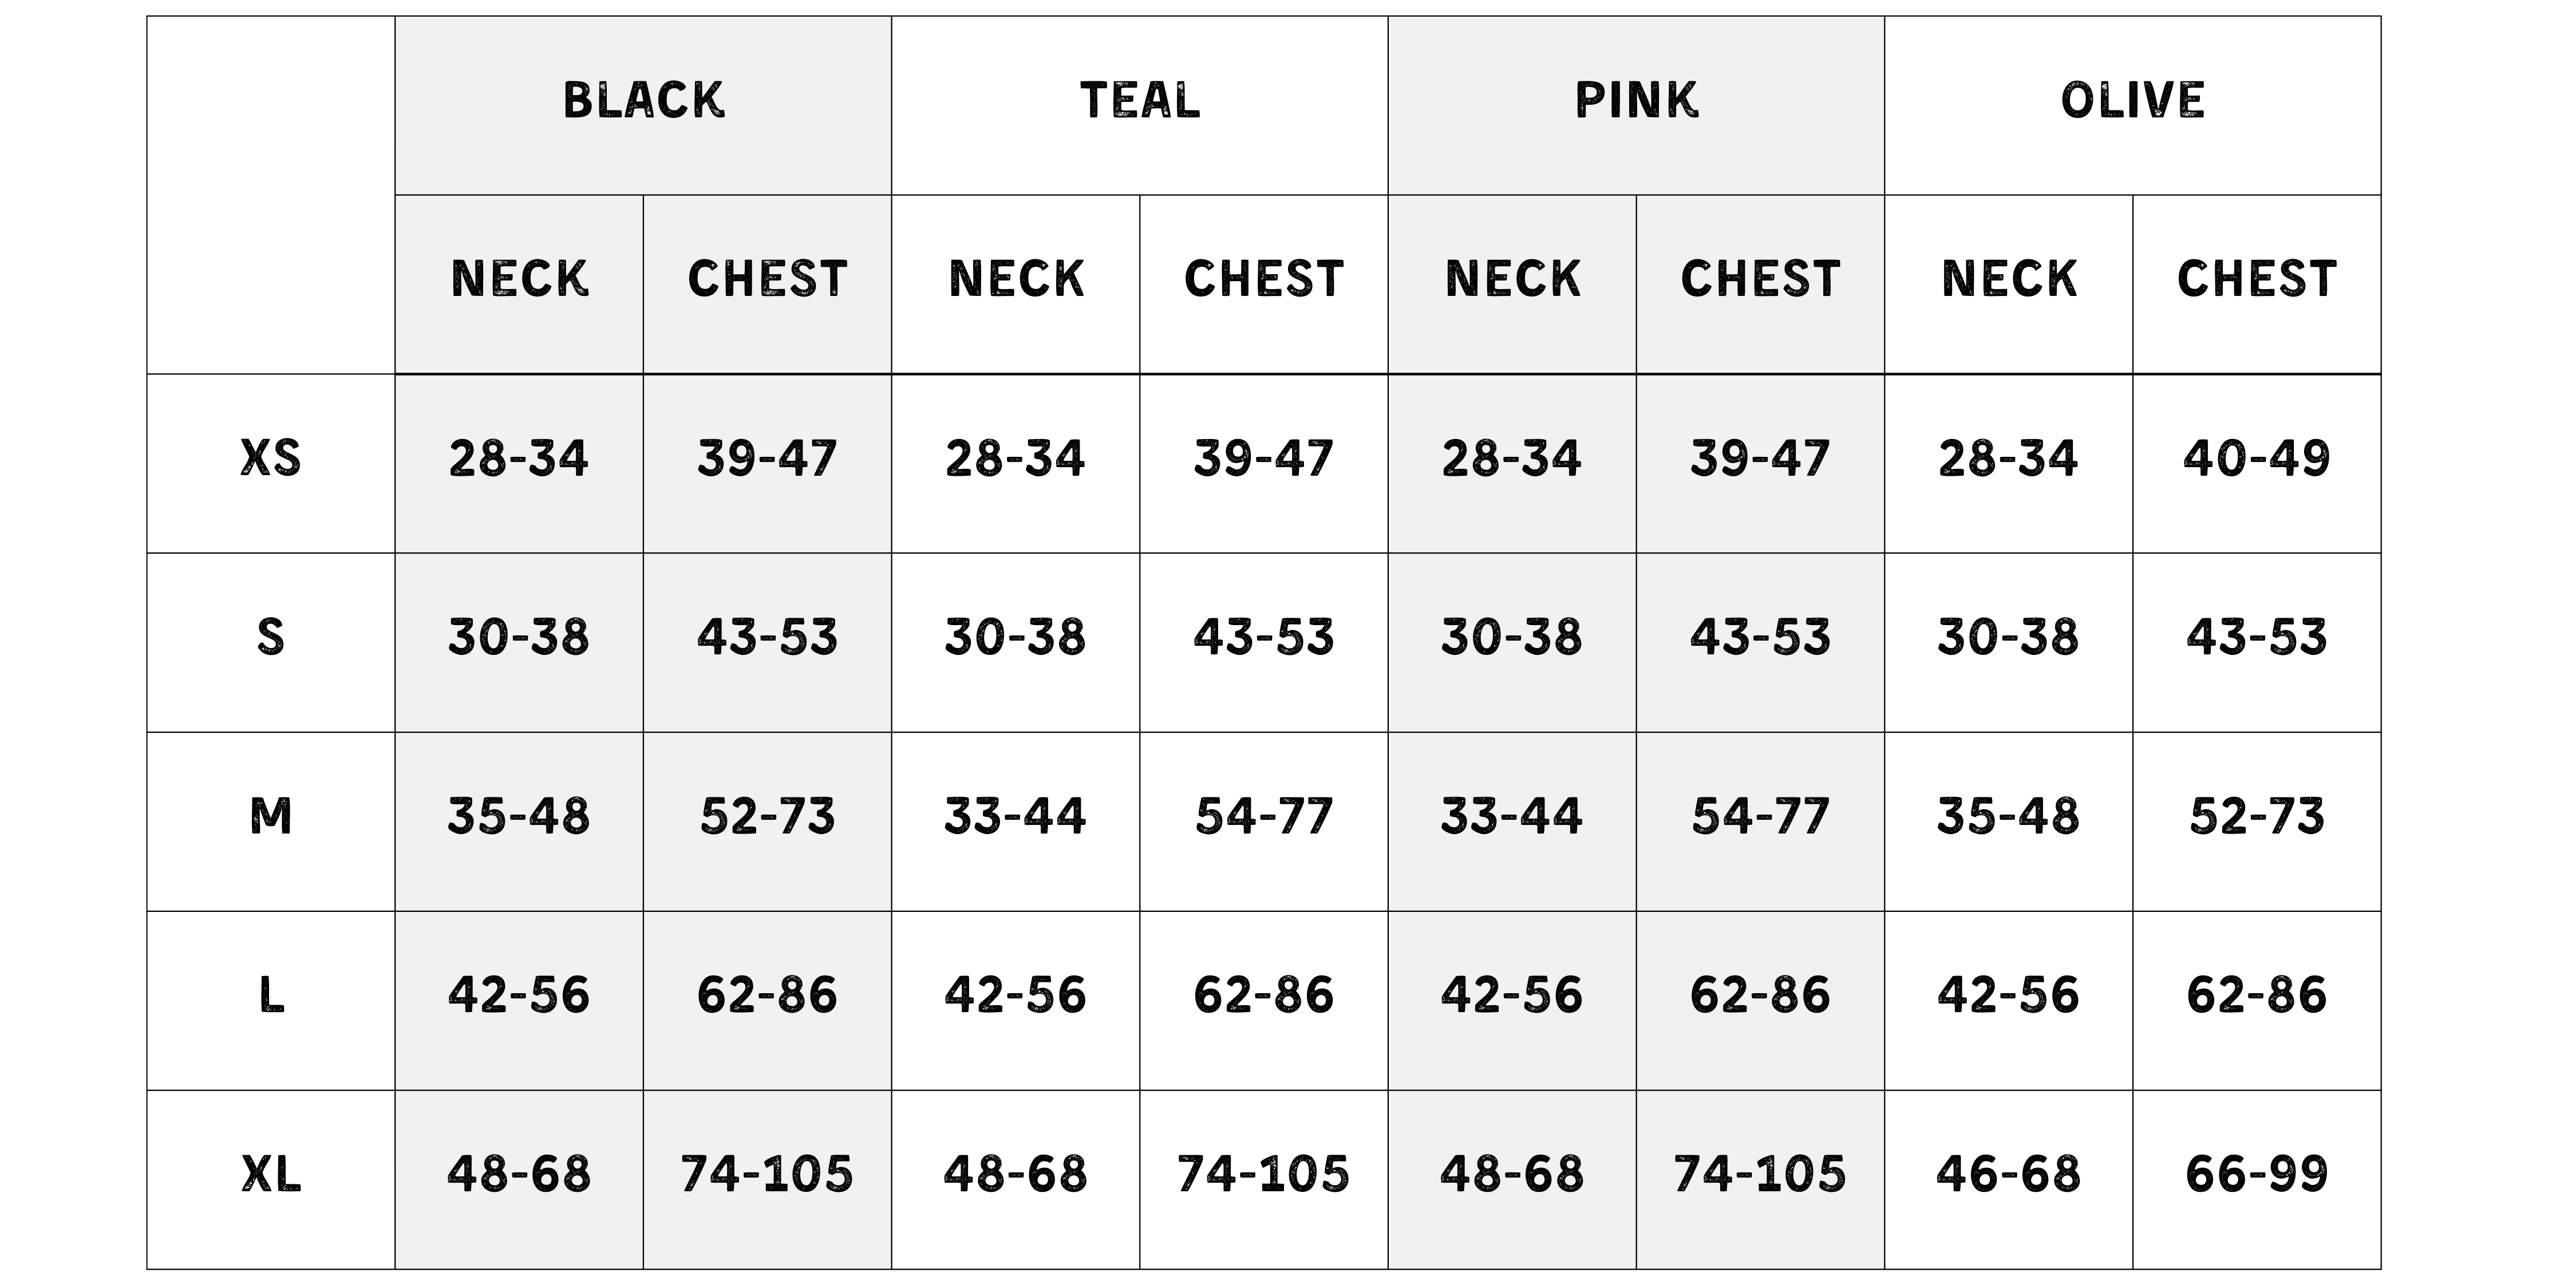This screenshot has height=1288, width=2576.
Task: Click Olive XL neck value 46-68
Action: click(2009, 1174)
